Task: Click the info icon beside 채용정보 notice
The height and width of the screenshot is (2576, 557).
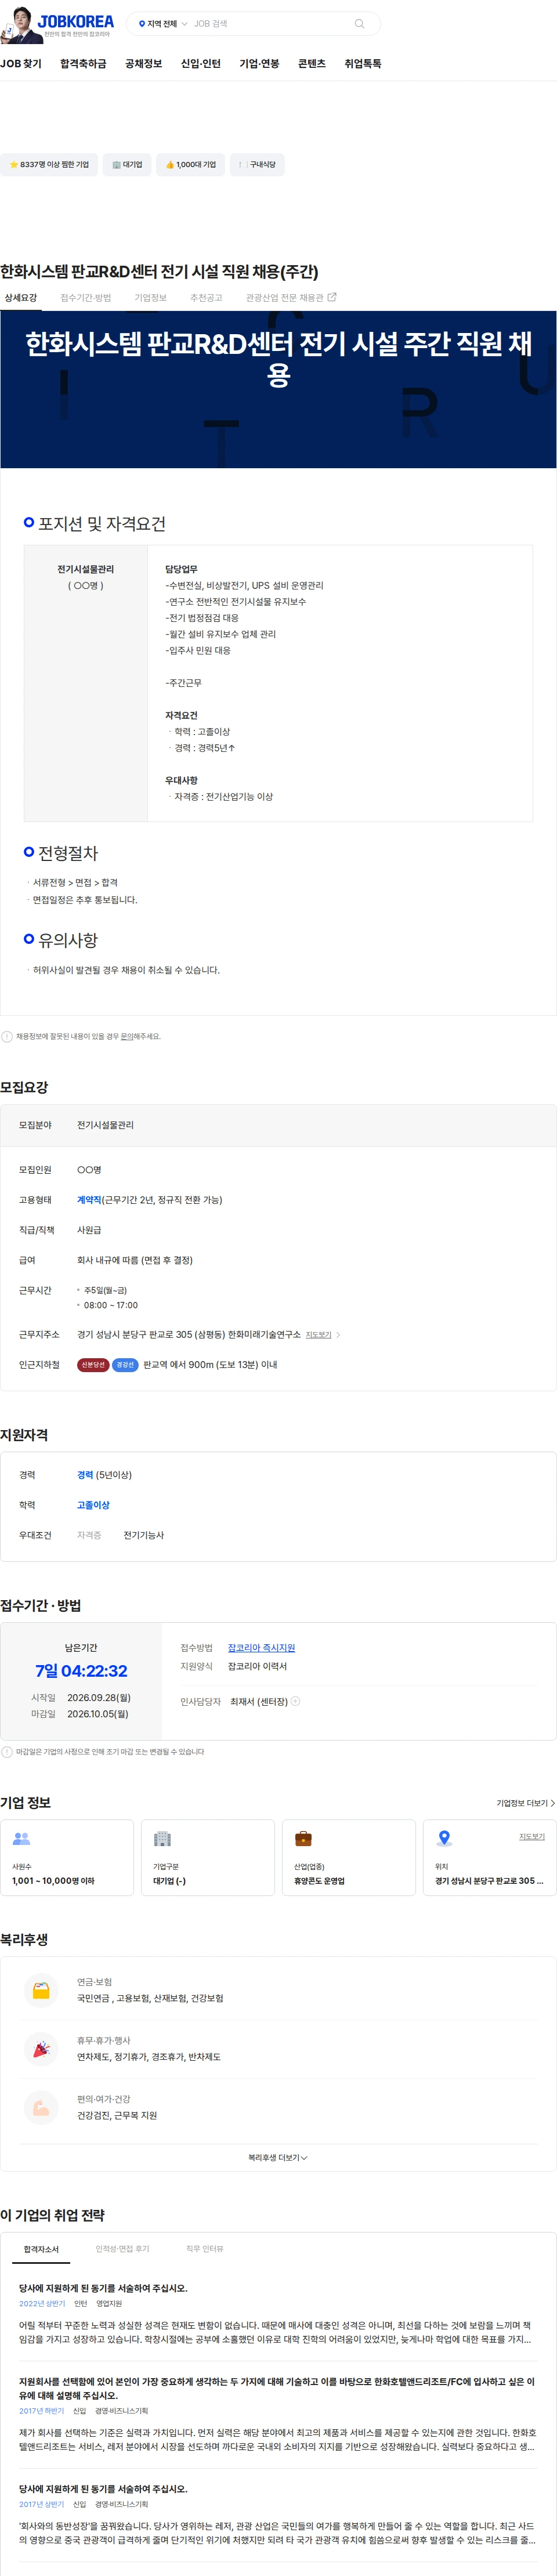Action: click(7, 1036)
